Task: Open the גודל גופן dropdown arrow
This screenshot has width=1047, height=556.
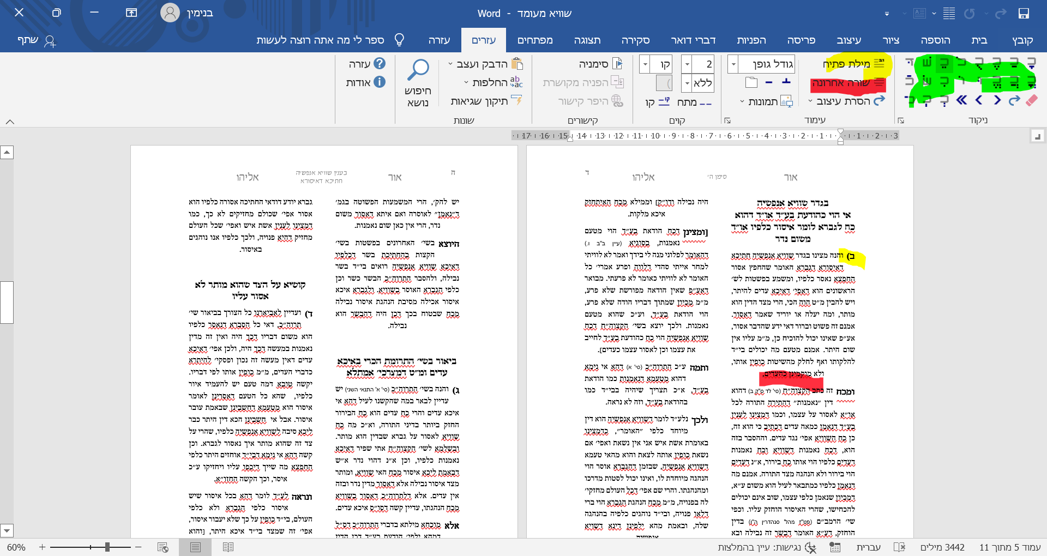Action: point(733,64)
